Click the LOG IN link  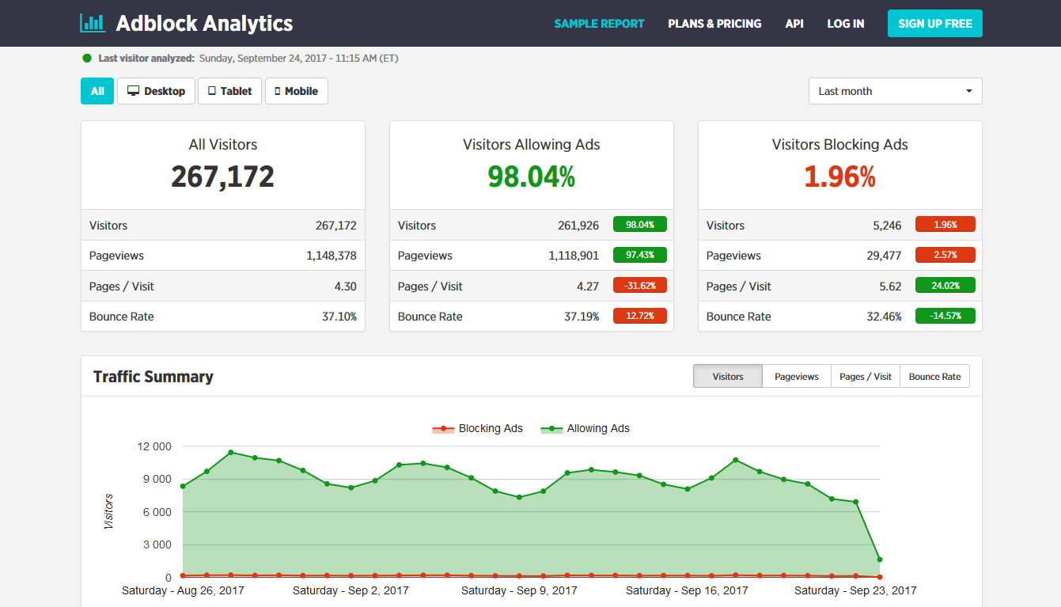[x=846, y=24]
